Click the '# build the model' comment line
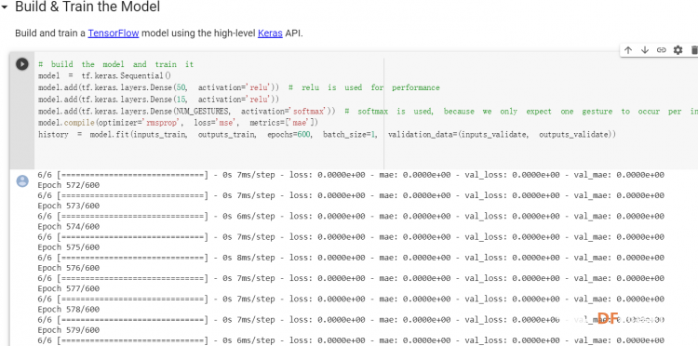 pos(115,64)
